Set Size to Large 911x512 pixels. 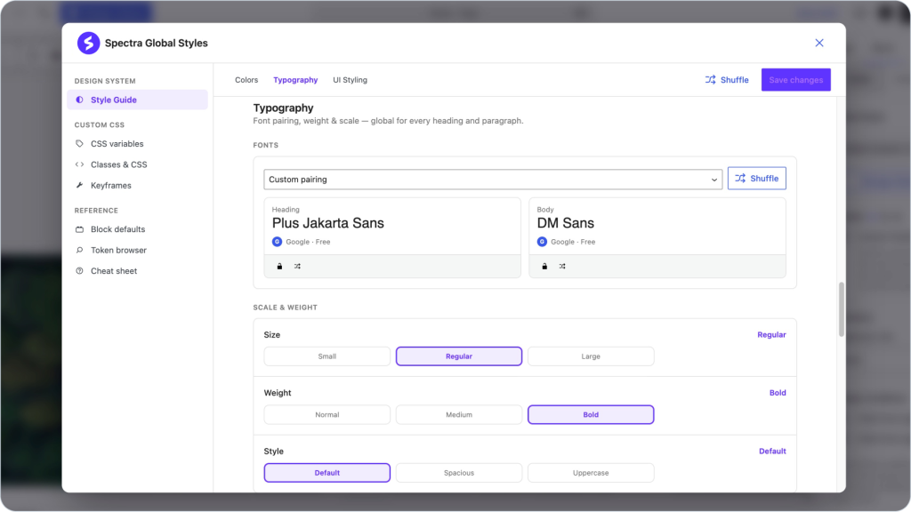click(x=591, y=356)
